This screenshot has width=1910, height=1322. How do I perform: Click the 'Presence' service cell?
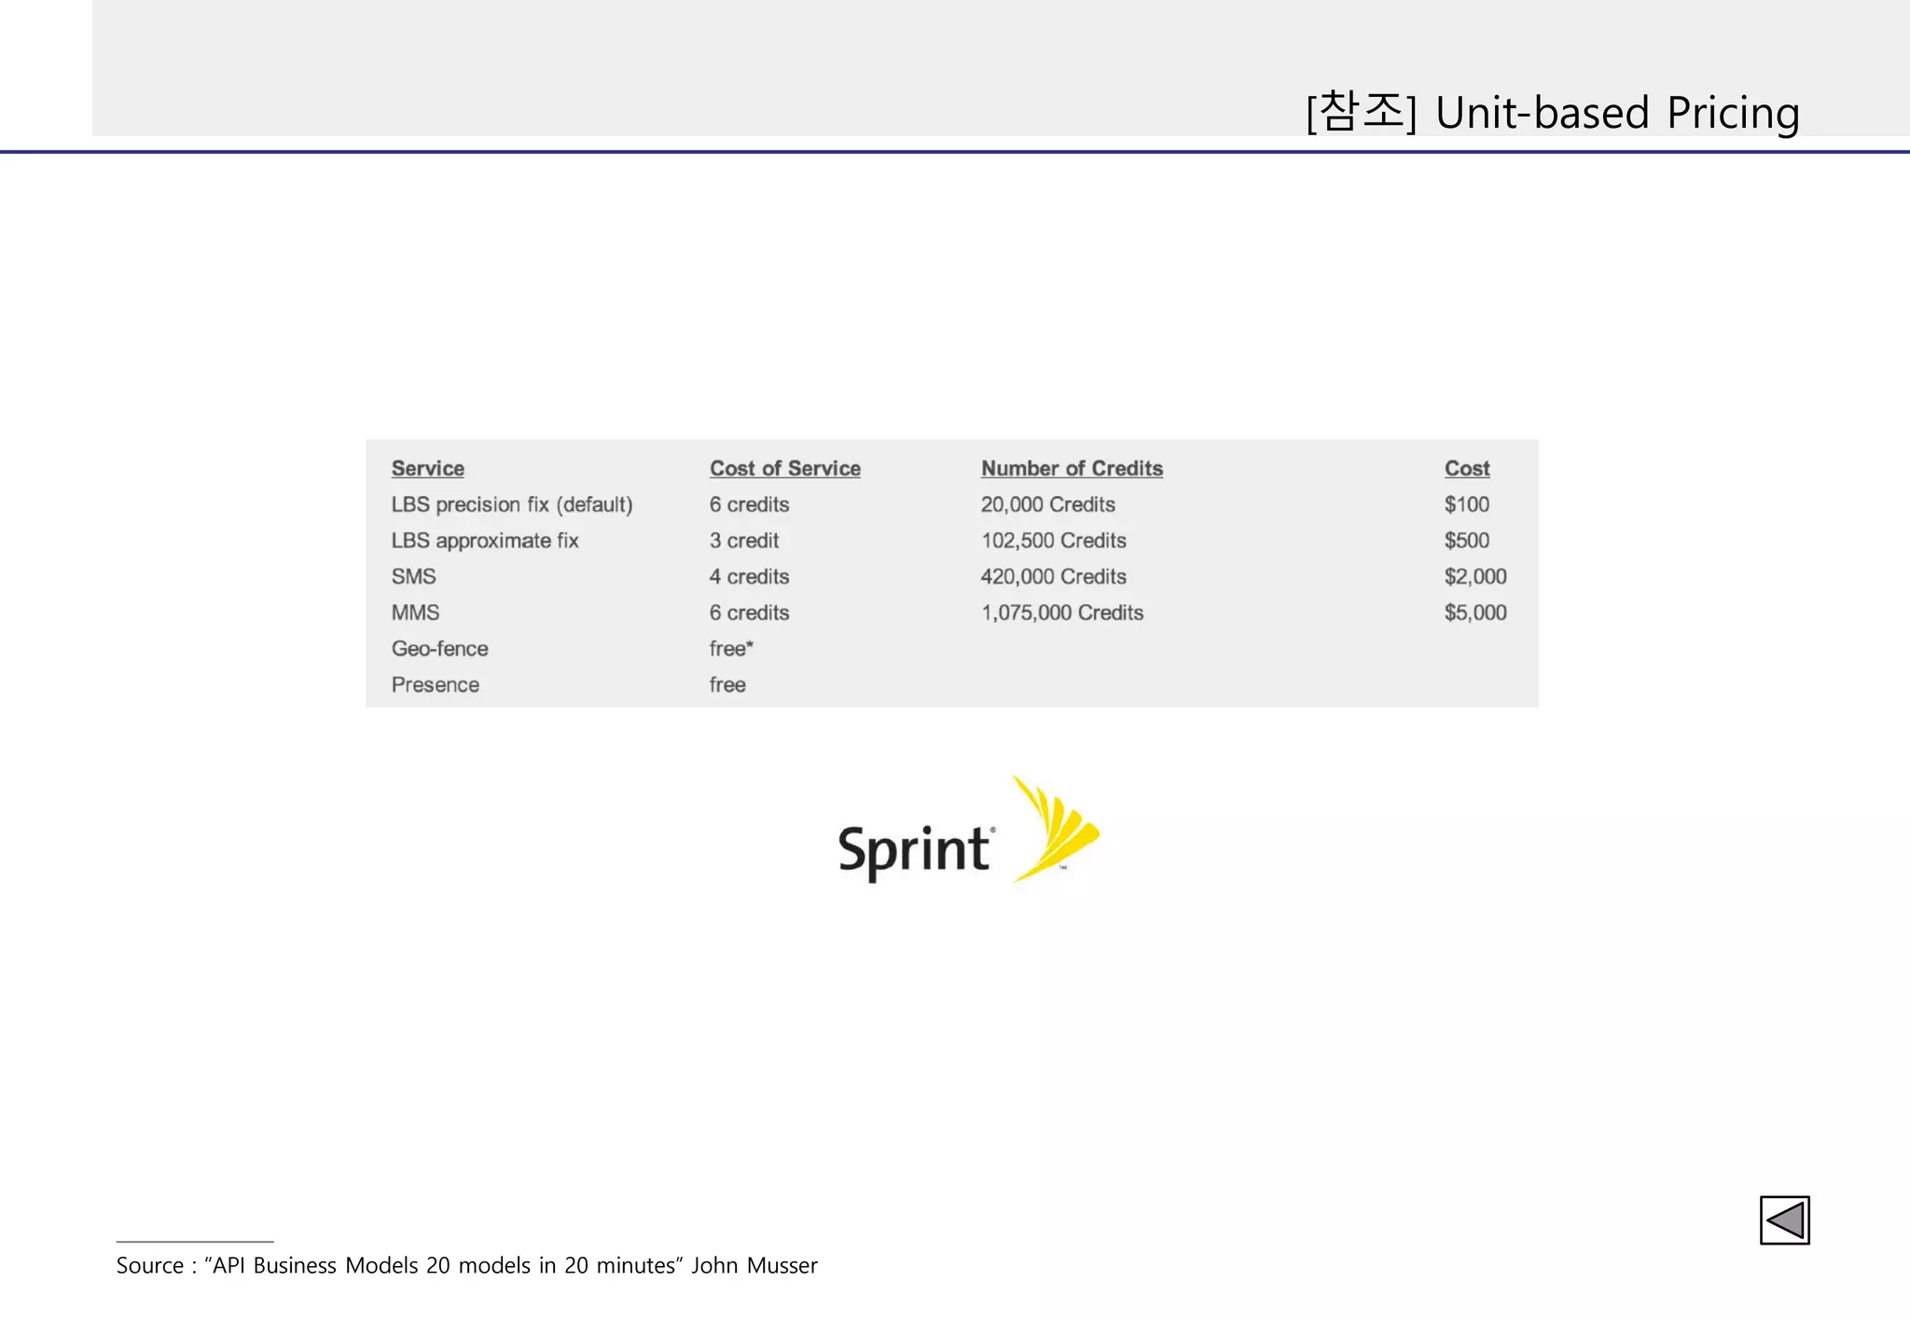pos(436,685)
